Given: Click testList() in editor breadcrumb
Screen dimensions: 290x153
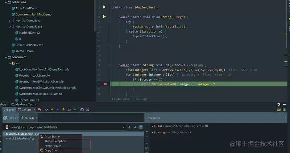Looking at the screenshot, I should (x=141, y=99).
